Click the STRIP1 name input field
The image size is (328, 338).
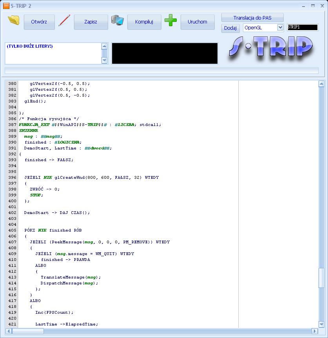pos(303,27)
